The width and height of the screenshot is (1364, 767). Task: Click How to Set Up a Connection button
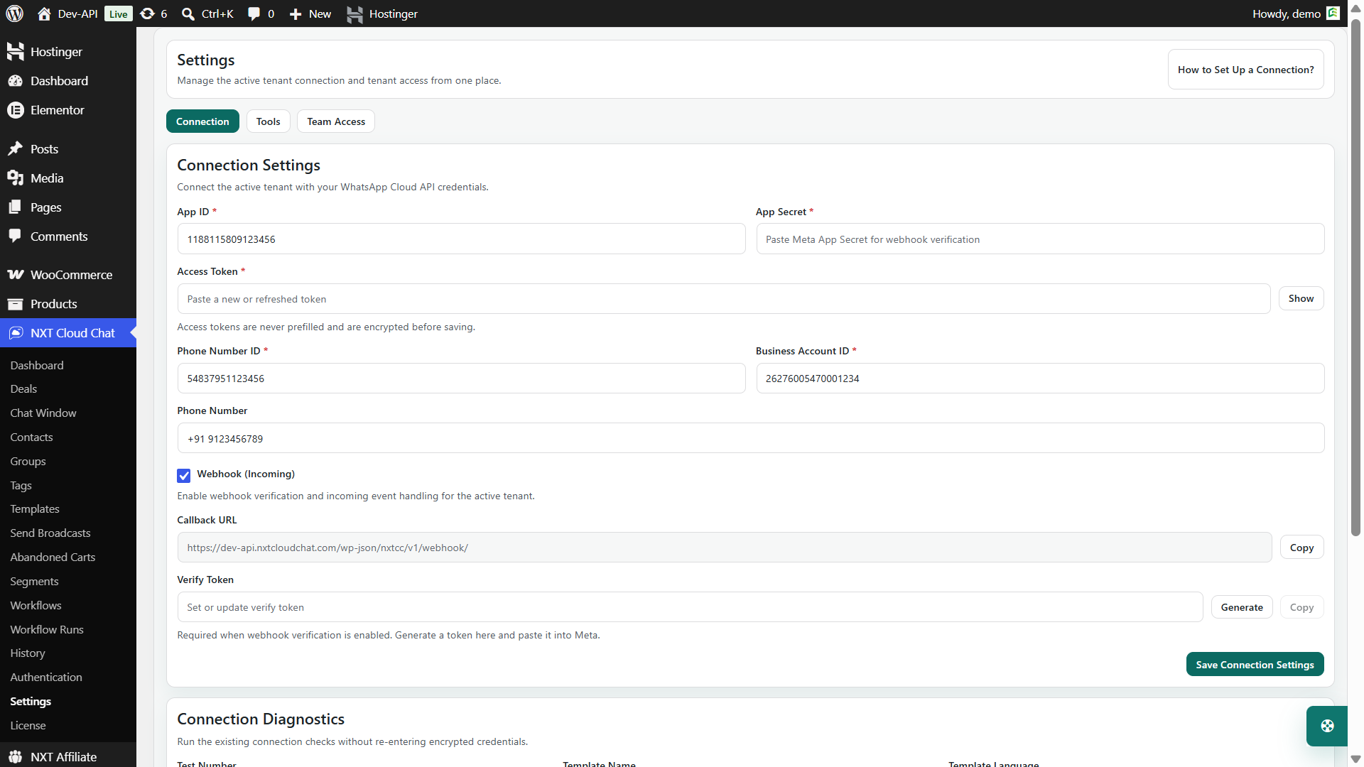[x=1245, y=70]
